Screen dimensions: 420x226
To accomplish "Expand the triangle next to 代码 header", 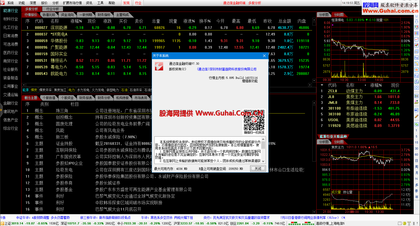I will pos(322,85).
